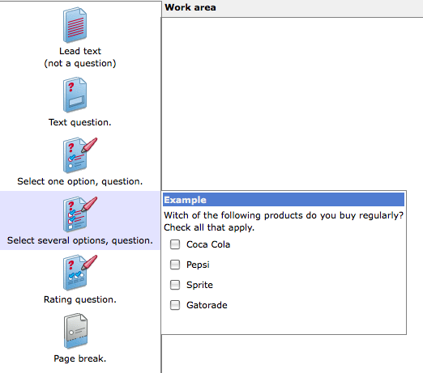This screenshot has height=373, width=423.
Task: Click the blue Example title bar
Action: click(x=284, y=200)
